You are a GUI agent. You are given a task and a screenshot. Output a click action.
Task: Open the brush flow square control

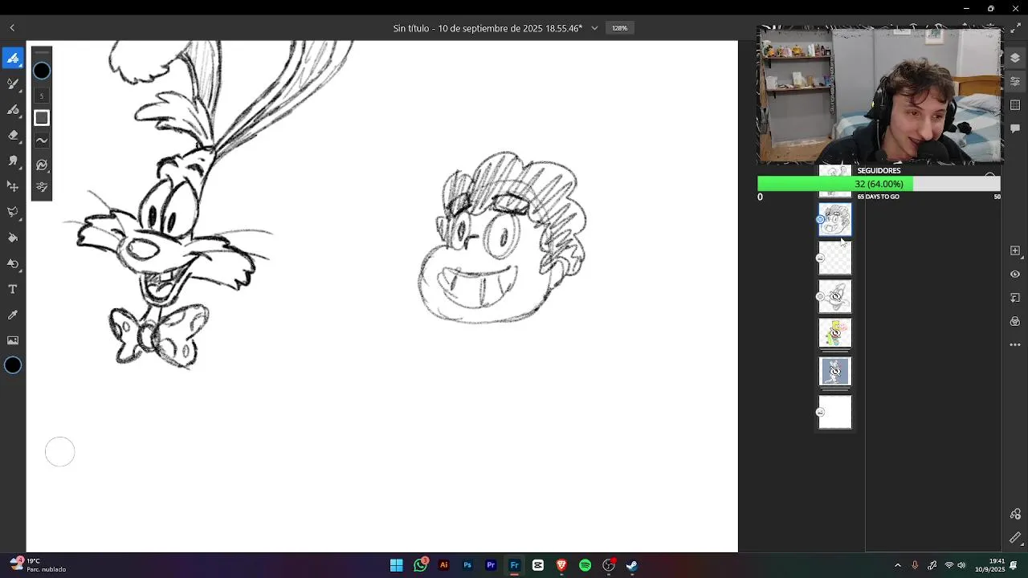42,118
